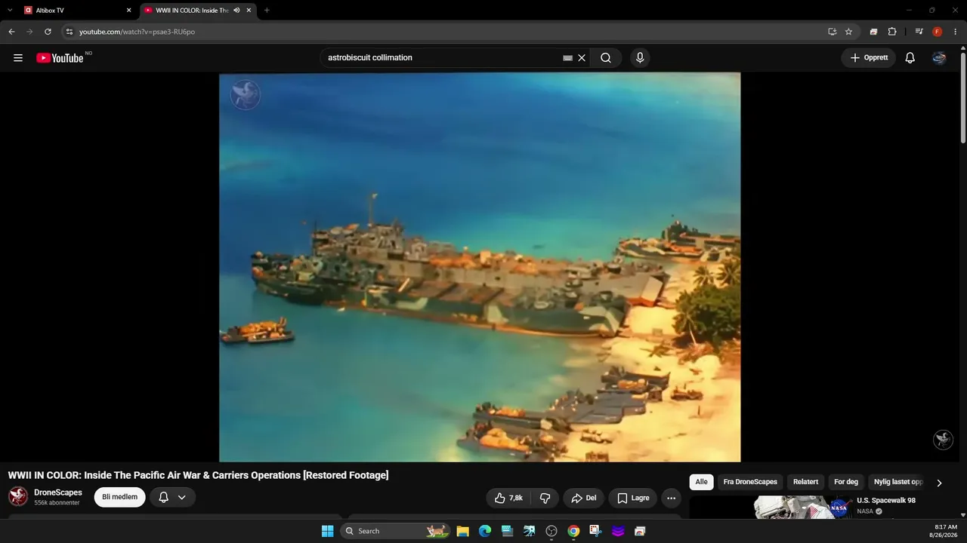
Task: Dislike the video
Action: [x=545, y=498]
